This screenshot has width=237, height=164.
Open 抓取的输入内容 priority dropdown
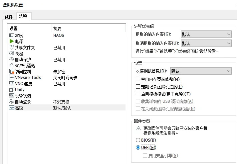206,34
